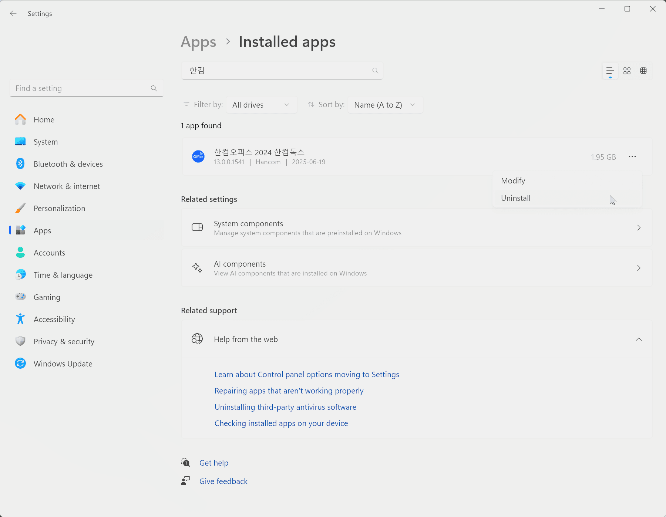This screenshot has width=666, height=517.
Task: Click the System components icon
Action: [197, 227]
